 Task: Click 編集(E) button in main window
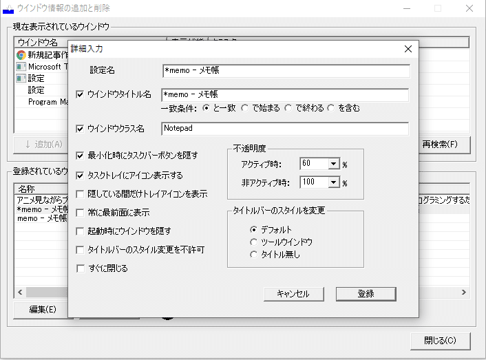41,310
